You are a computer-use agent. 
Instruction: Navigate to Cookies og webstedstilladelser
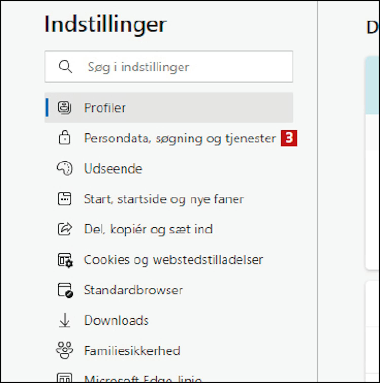174,260
